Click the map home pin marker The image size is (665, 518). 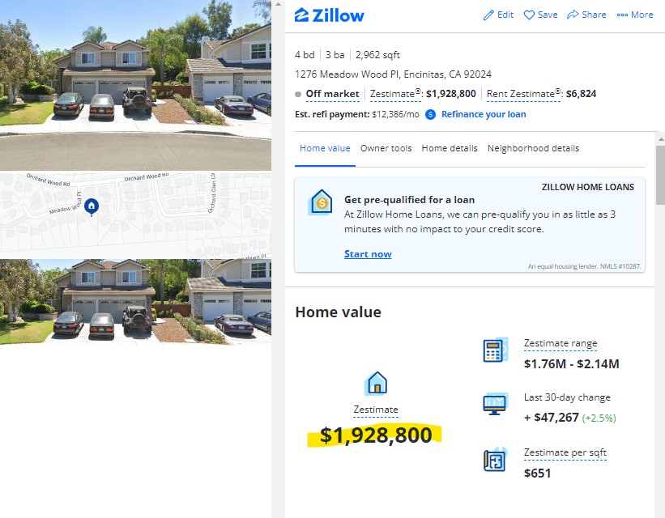pos(92,207)
